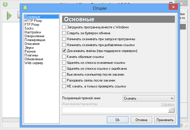190x130 pixels.
Task: Click the green icon in Опции title bar
Action: tap(25, 8)
